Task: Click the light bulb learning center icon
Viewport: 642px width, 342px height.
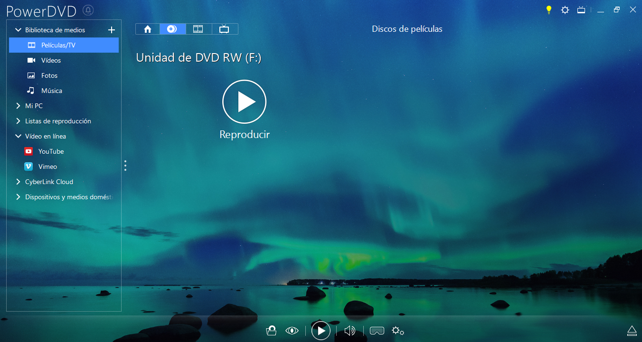Action: 549,9
